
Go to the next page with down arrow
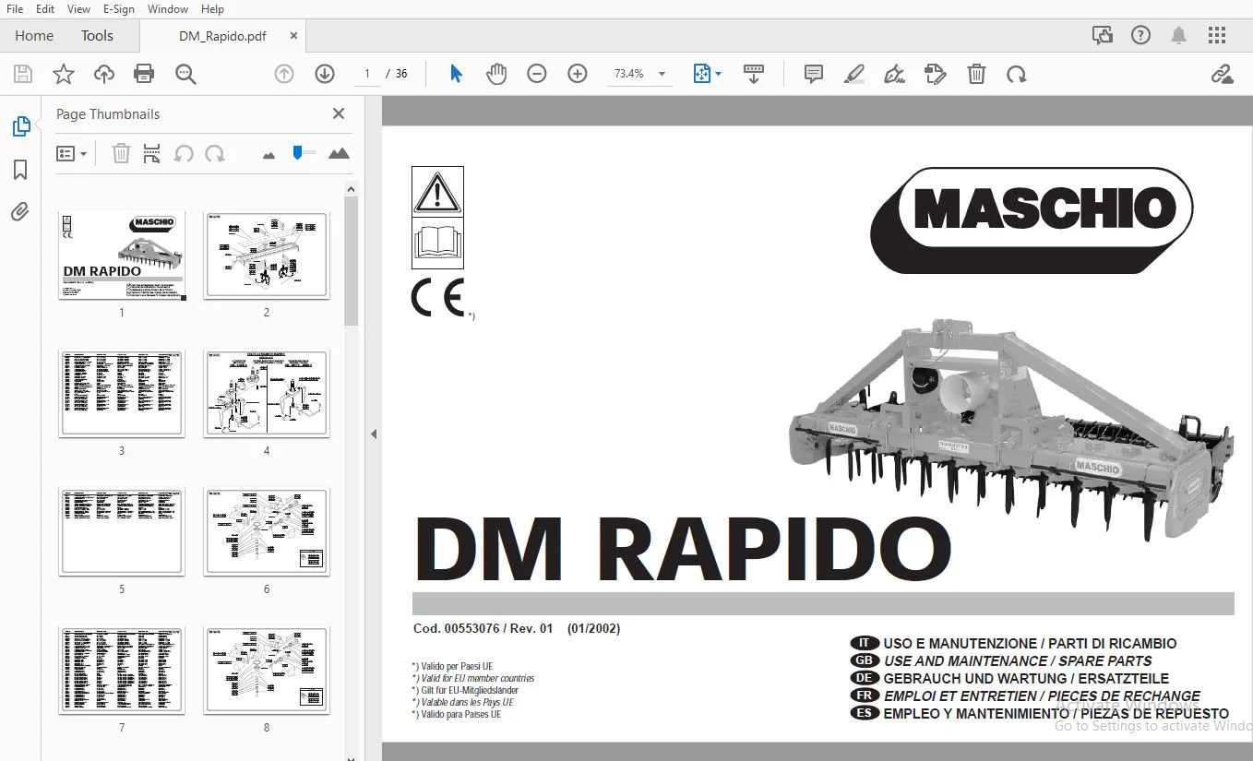[324, 74]
